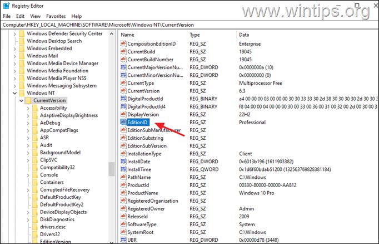Open the File menu
Image resolution: width=379 pixels, height=244 pixels.
click(x=7, y=16)
